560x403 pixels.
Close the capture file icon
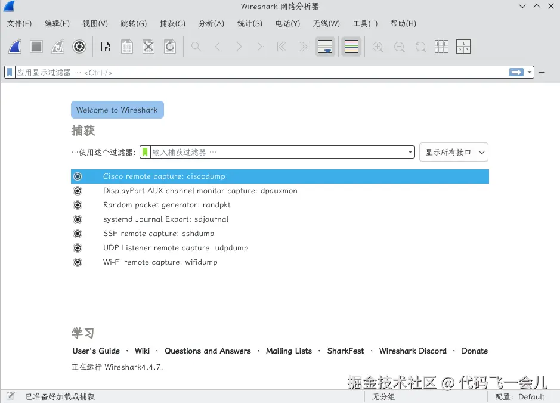(x=148, y=46)
